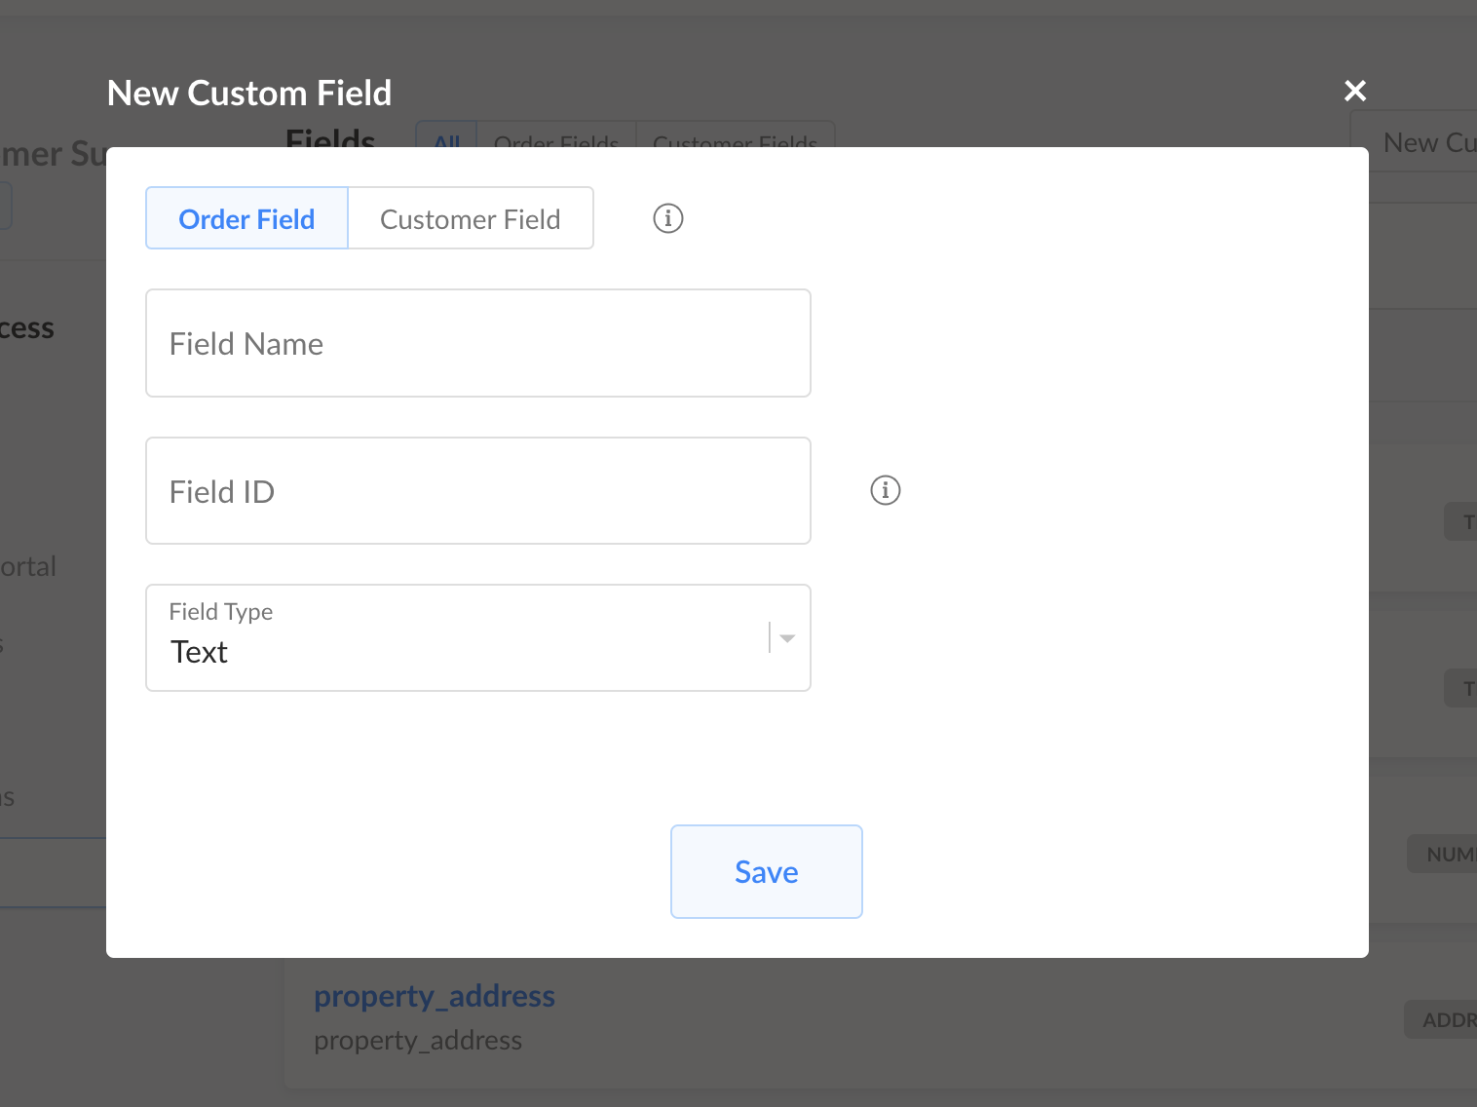
Task: Open the Field Type dropdown
Action: click(x=478, y=638)
